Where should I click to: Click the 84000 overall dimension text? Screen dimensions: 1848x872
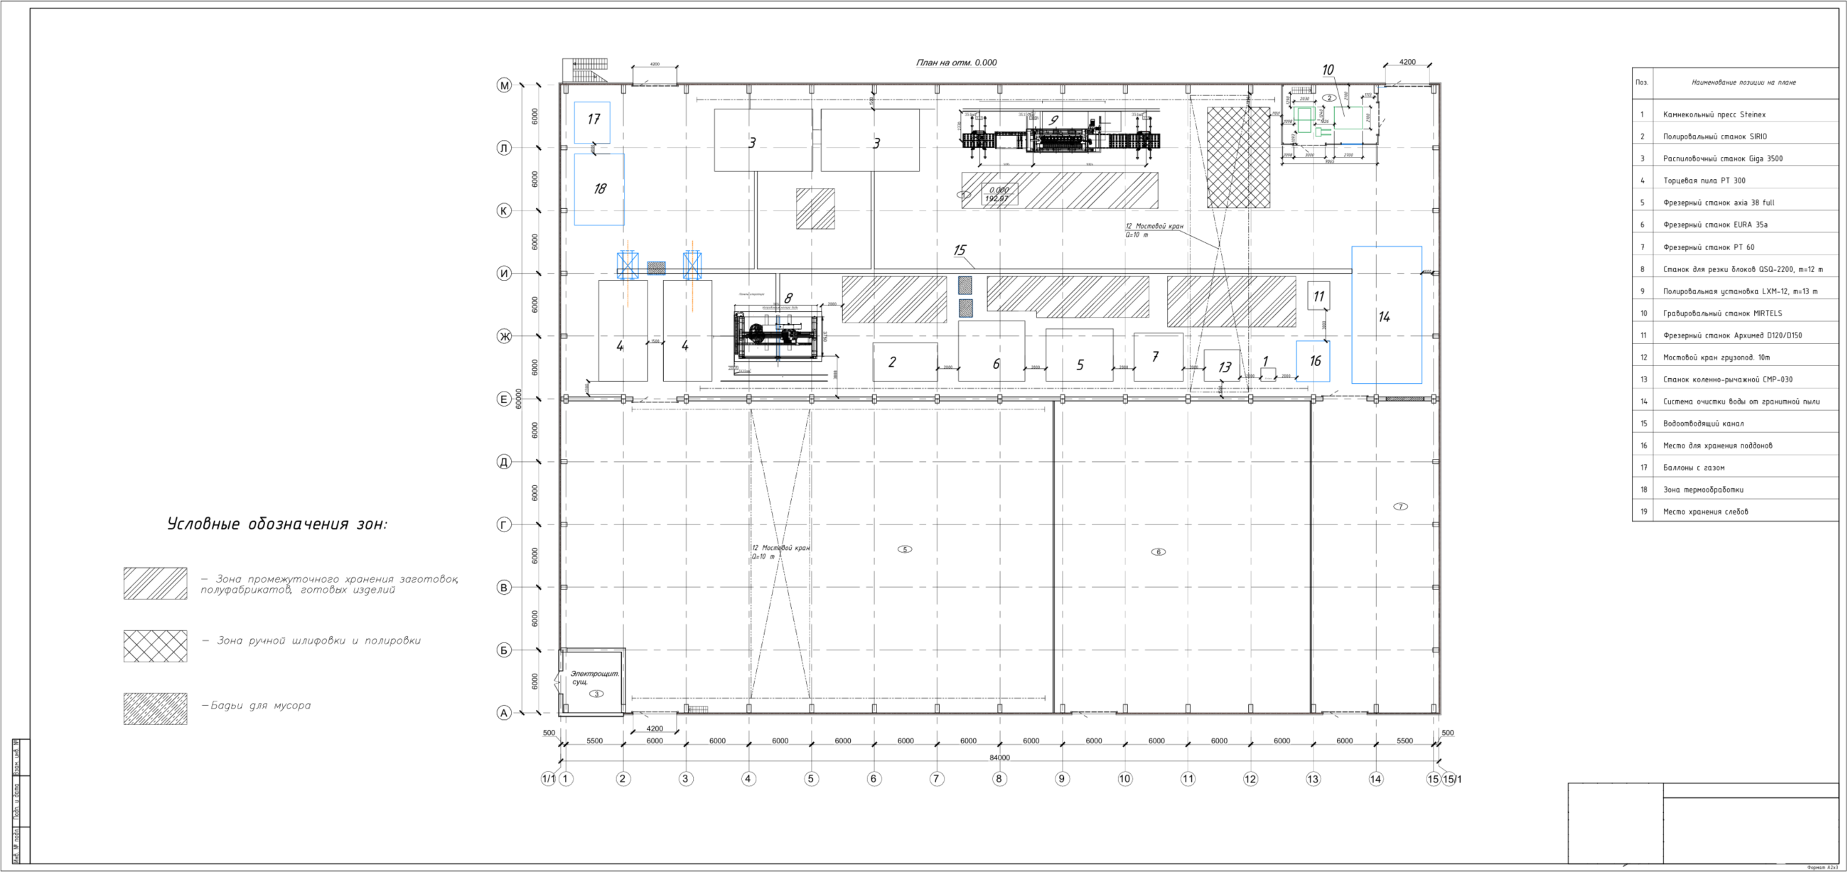[x=999, y=758]
